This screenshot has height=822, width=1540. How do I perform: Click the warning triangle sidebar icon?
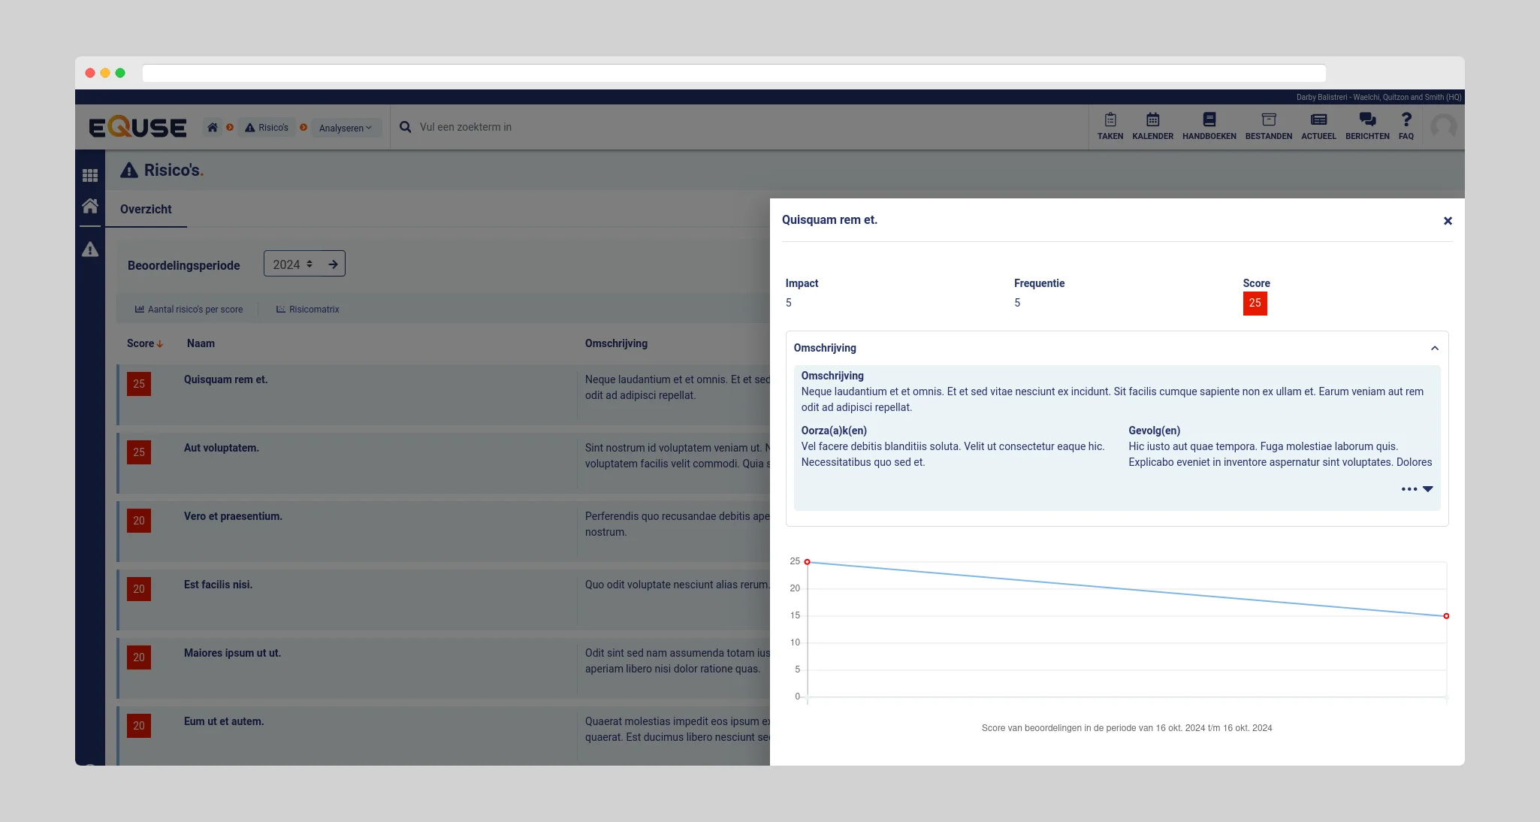(x=90, y=249)
